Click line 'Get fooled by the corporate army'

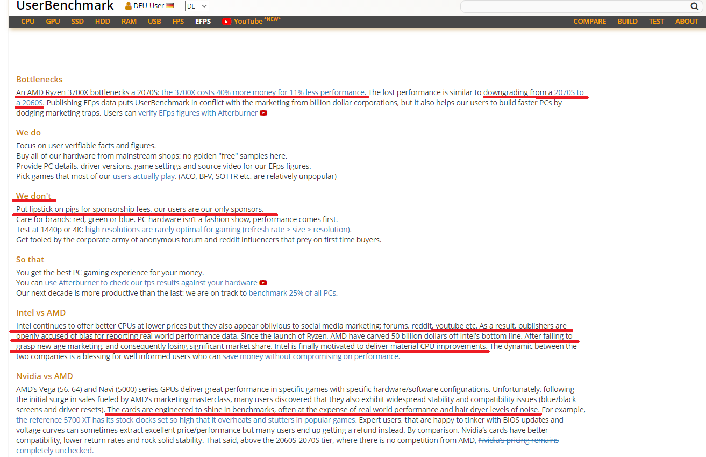coord(198,240)
